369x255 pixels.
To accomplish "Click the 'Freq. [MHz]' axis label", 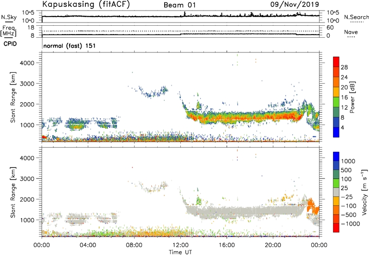I will pos(9,31).
